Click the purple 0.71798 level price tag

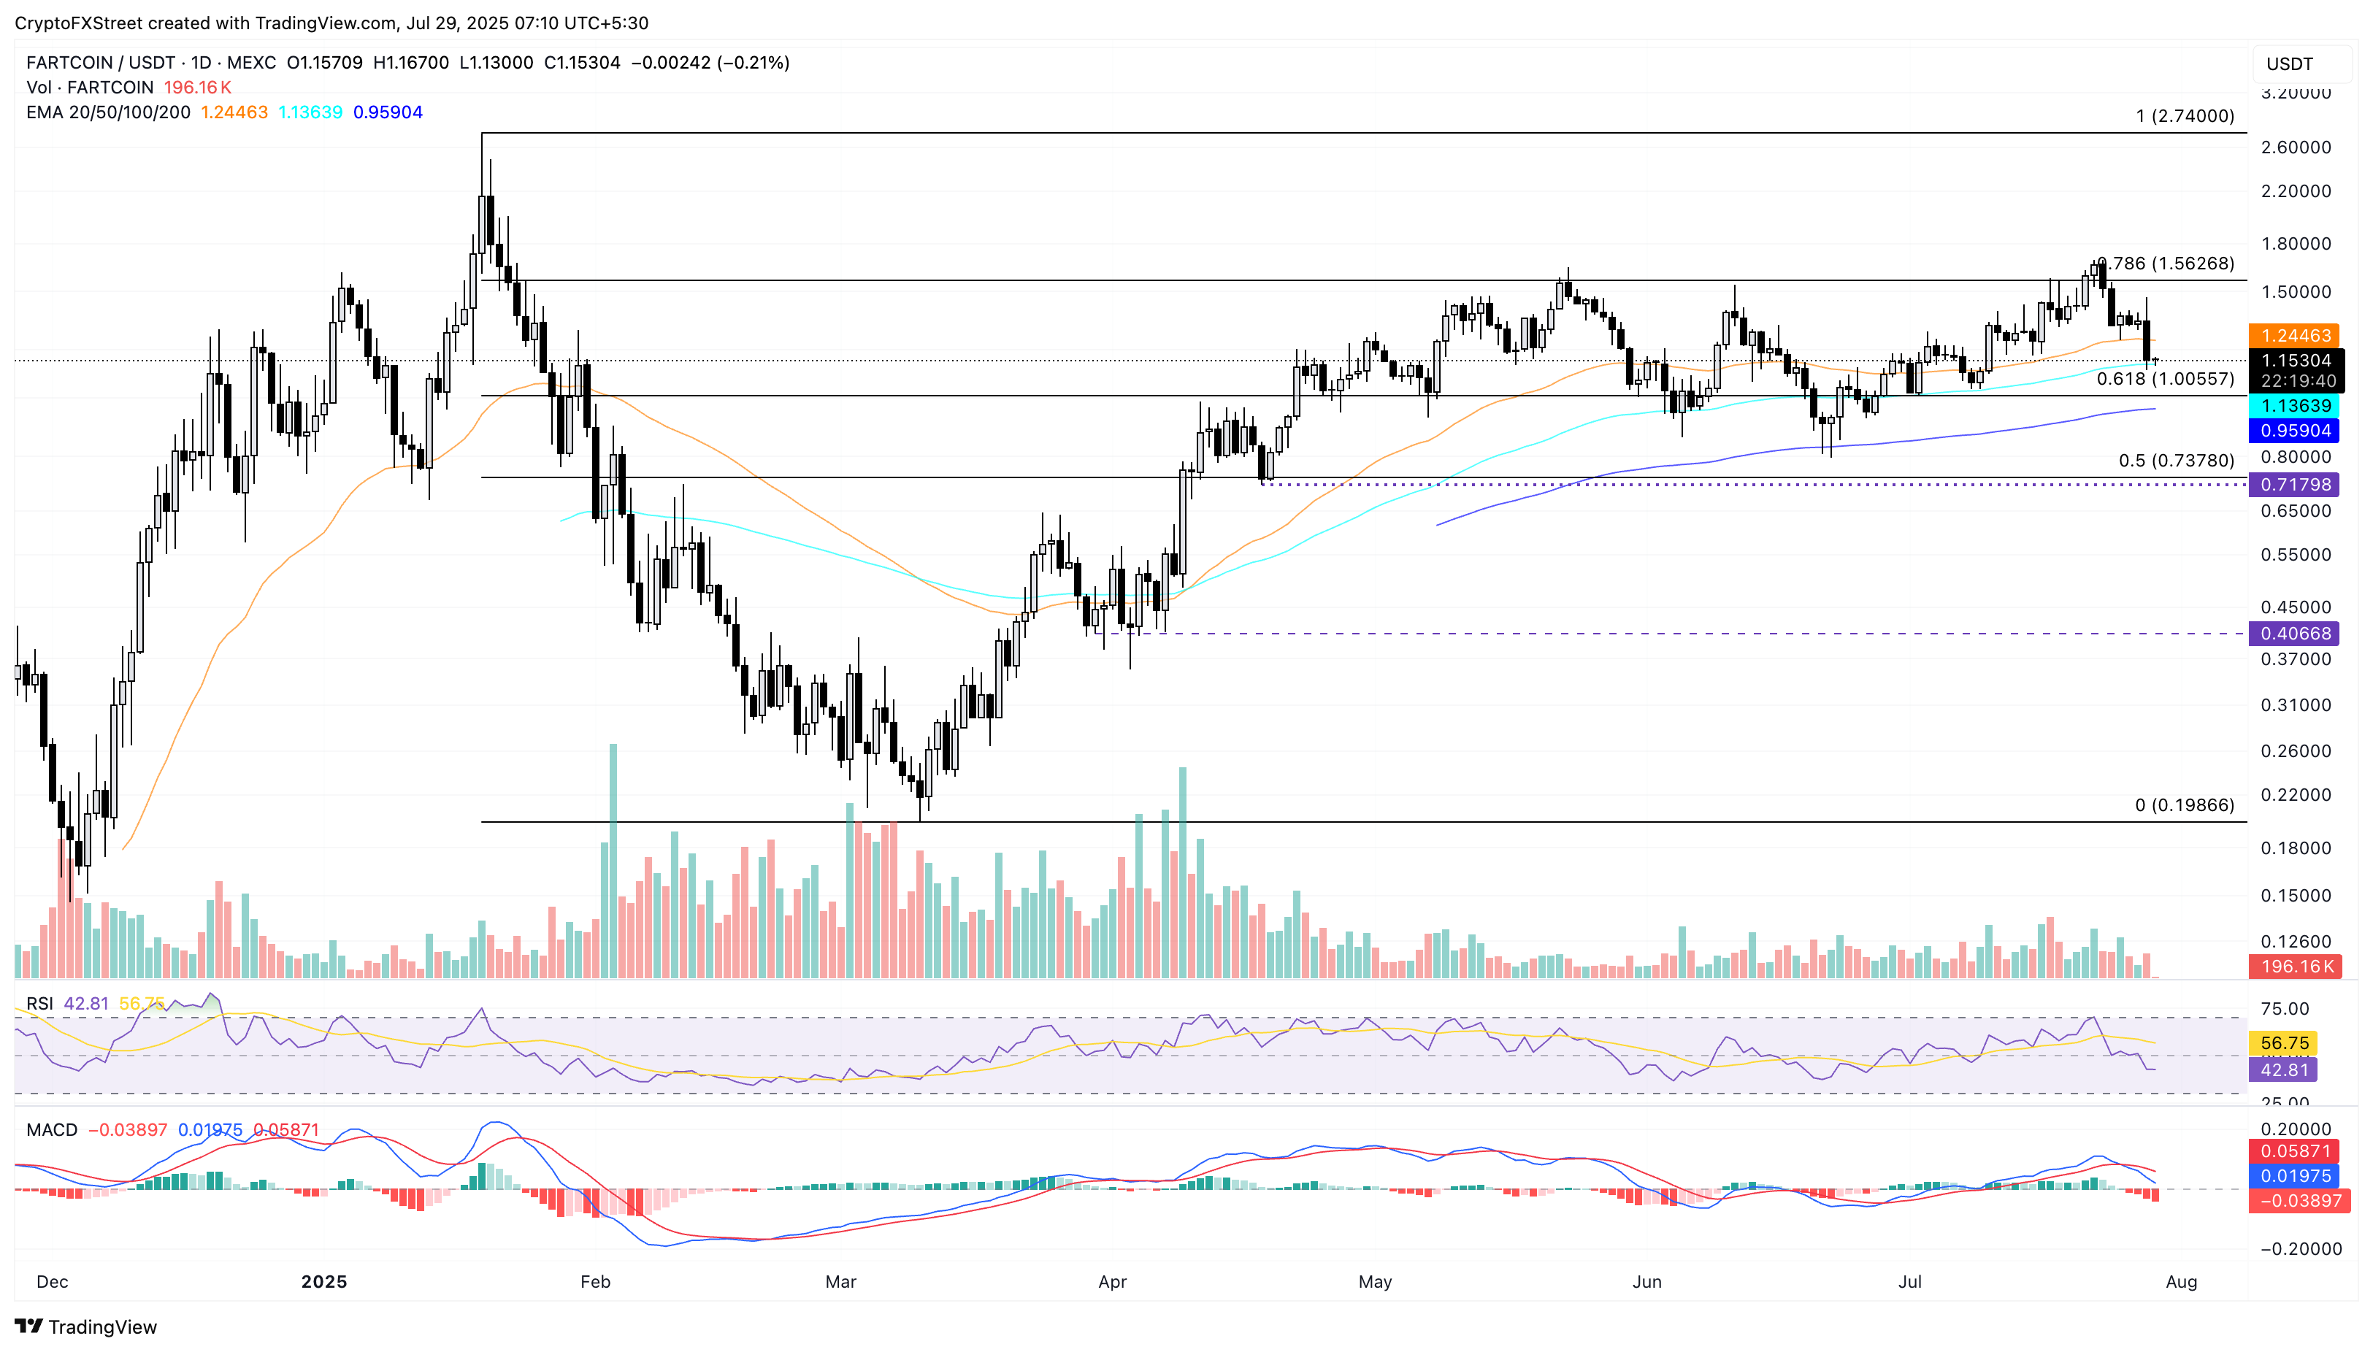[2294, 485]
